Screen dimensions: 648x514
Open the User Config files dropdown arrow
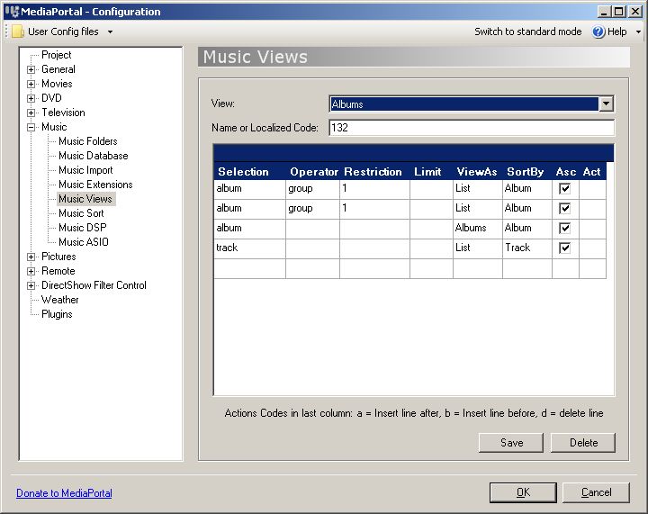(x=110, y=32)
